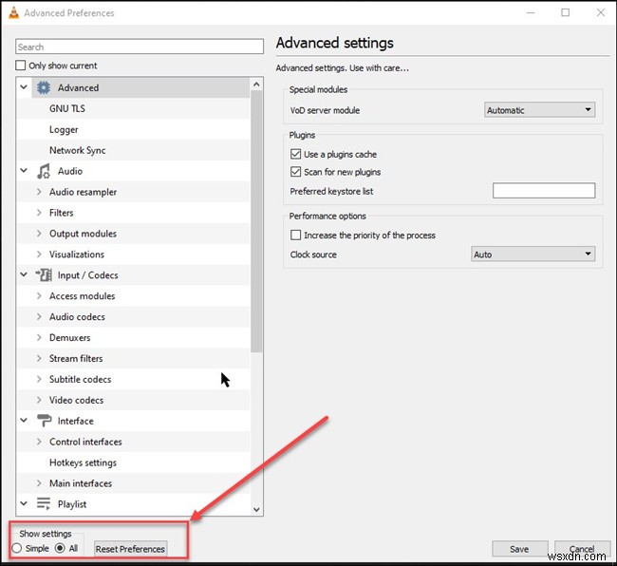
Task: Expand Control interfaces node
Action: point(39,442)
